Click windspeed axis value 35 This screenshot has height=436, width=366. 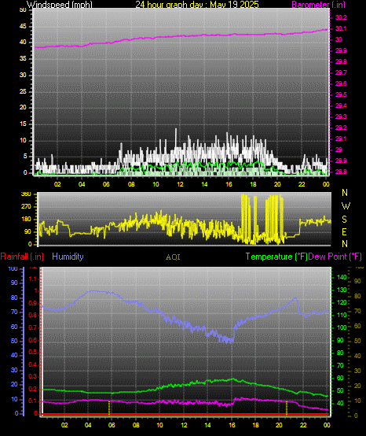click(x=23, y=59)
